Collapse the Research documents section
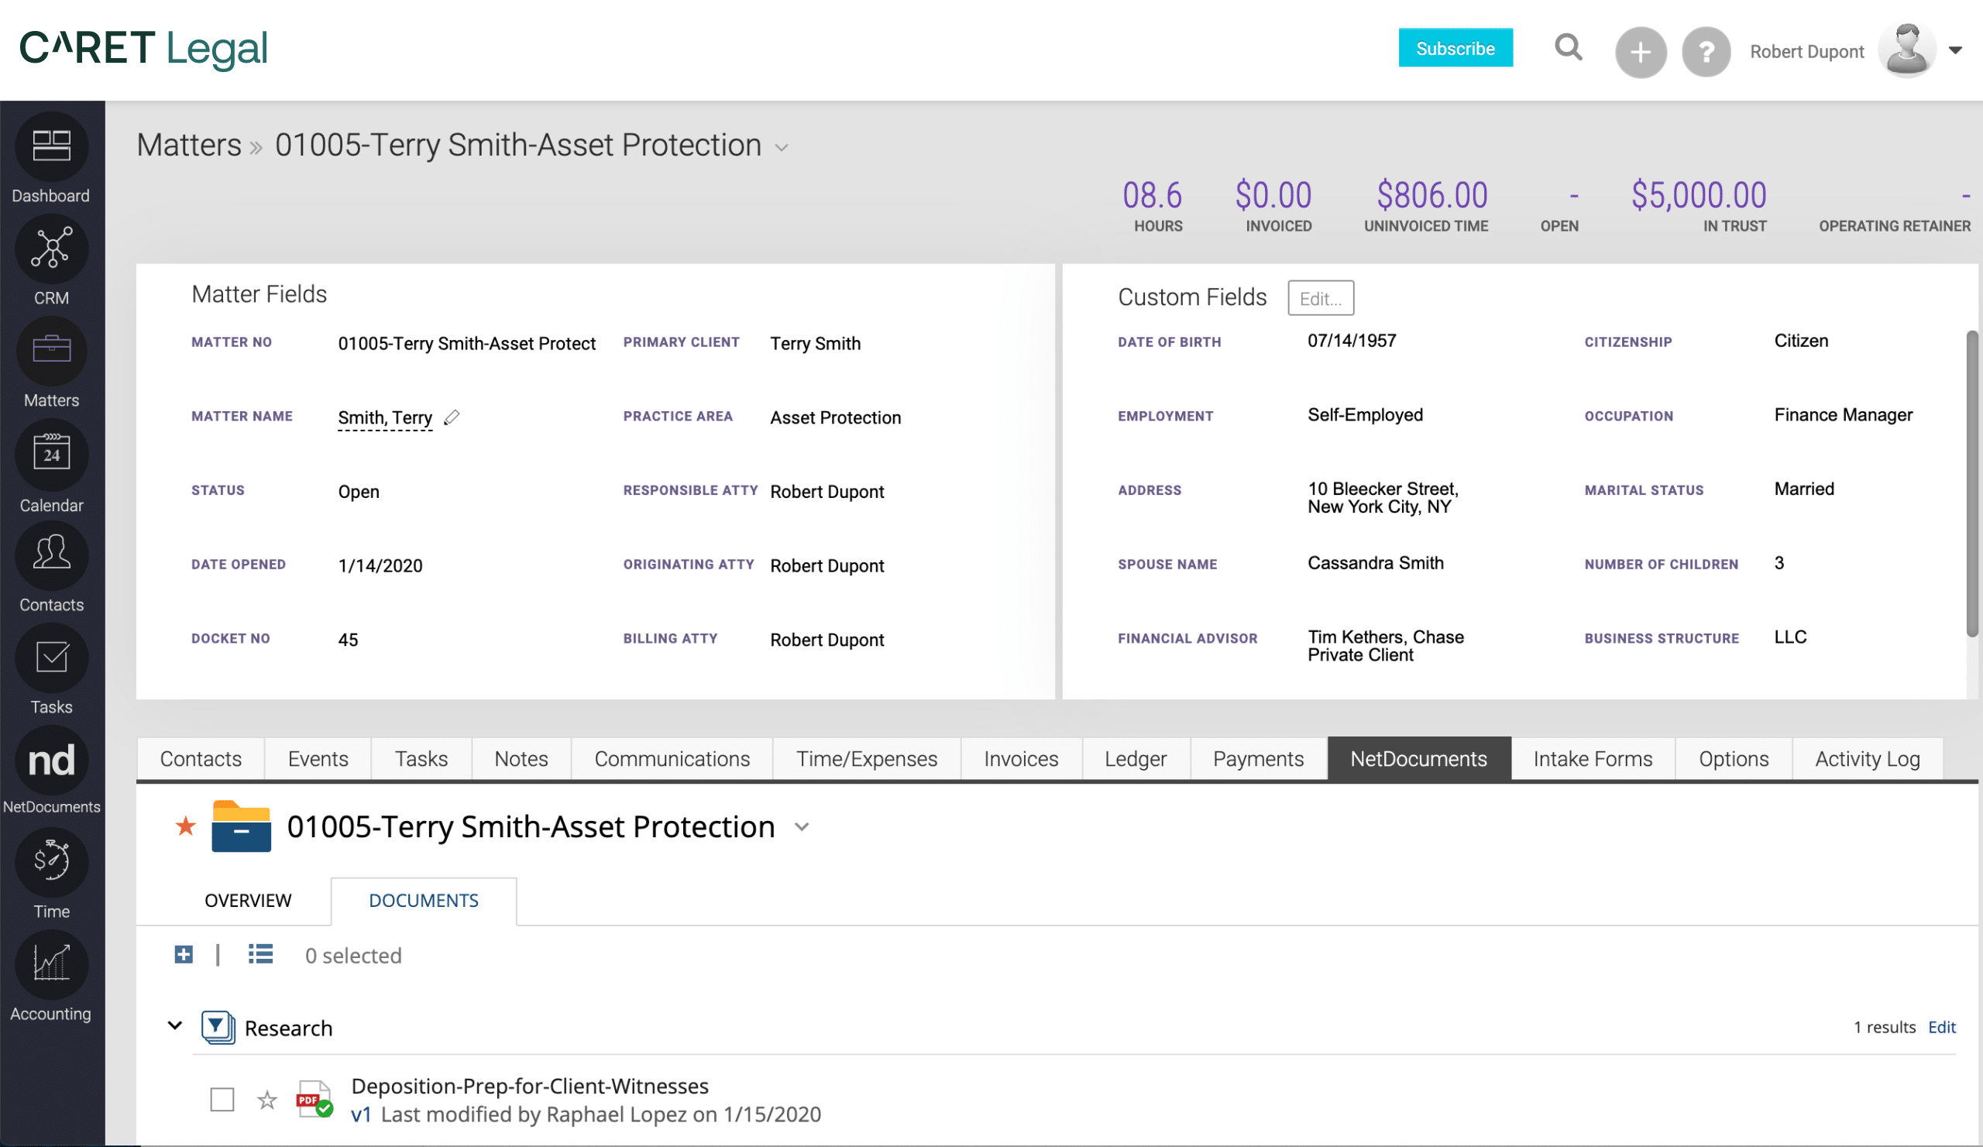The height and width of the screenshot is (1147, 1983). coord(175,1027)
